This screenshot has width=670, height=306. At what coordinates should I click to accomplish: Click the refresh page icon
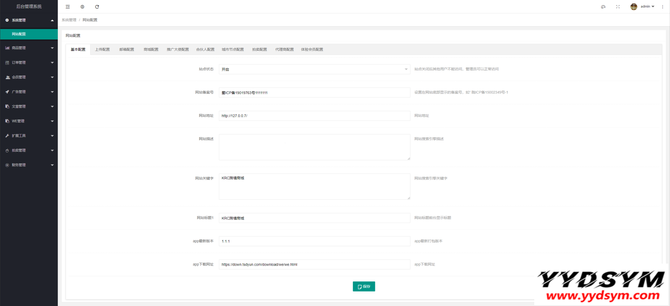click(x=97, y=7)
